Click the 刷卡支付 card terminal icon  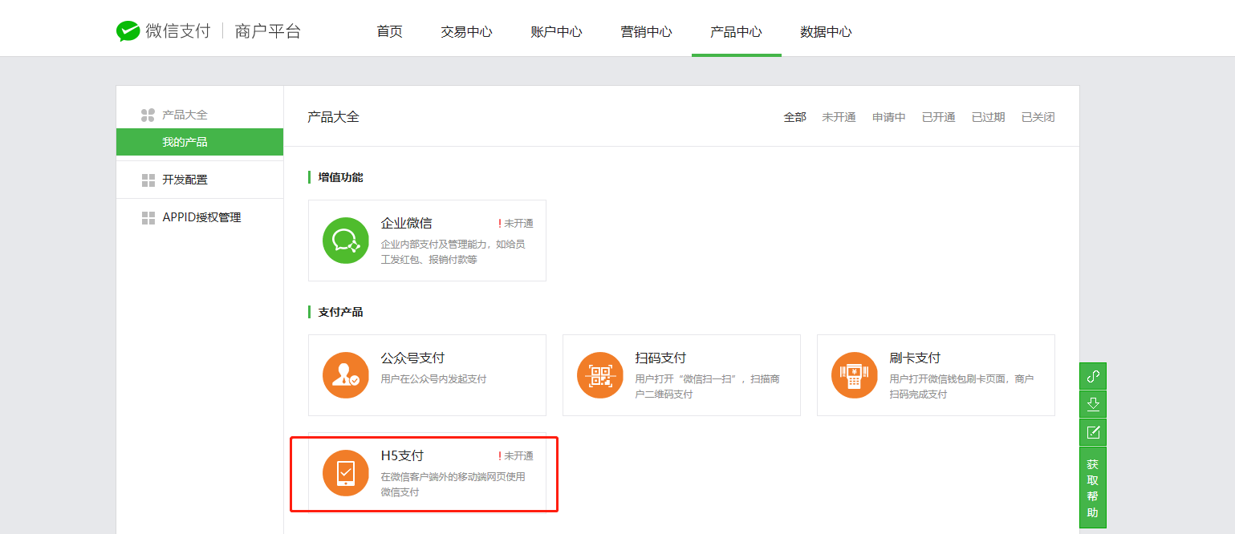pos(855,374)
